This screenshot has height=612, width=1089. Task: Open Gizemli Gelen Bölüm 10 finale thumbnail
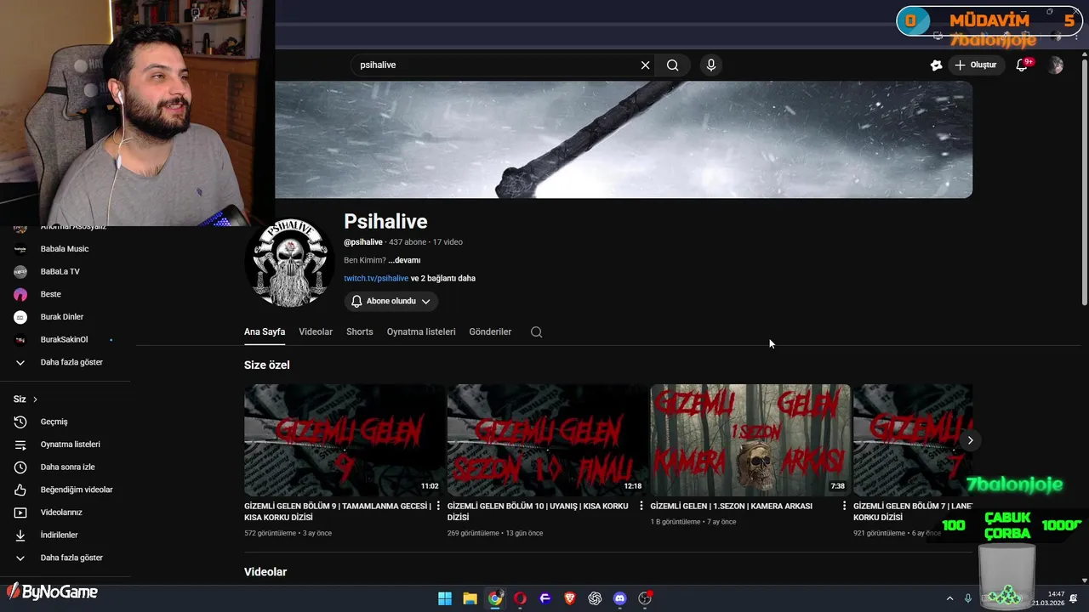point(548,440)
